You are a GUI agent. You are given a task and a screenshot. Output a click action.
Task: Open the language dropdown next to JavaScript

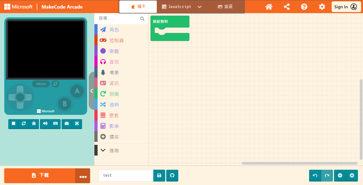(199, 7)
